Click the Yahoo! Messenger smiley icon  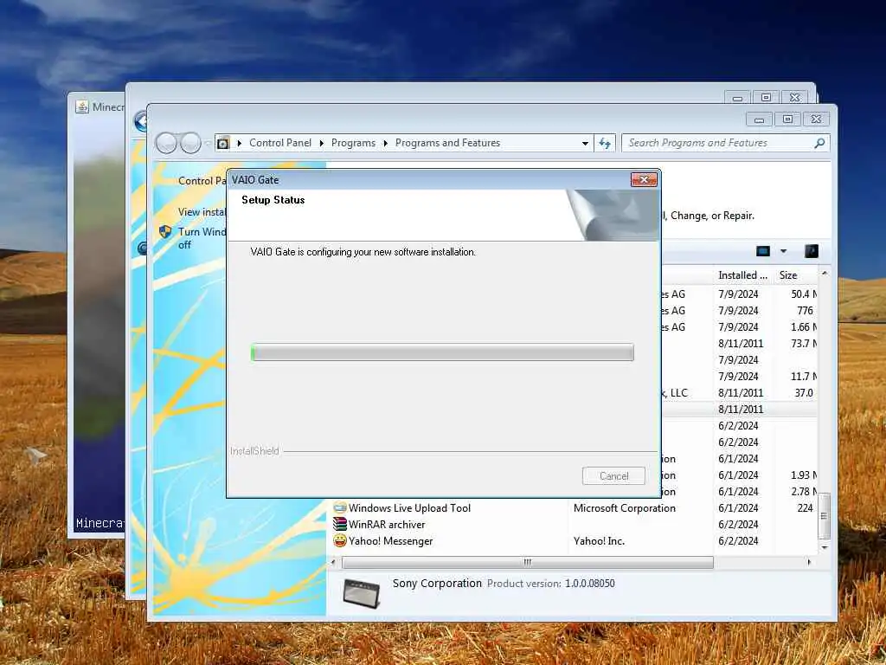(339, 540)
